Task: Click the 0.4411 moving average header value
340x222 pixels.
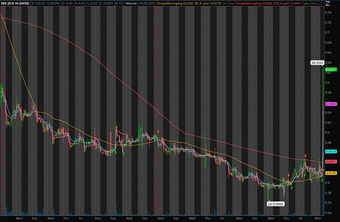Action: 297,3
